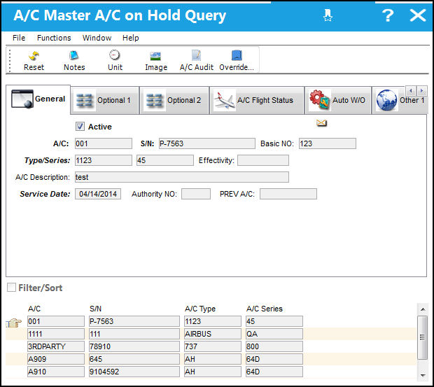Screen dimensions: 434x387
Task: Click S/N cell 78910
Action: (x=134, y=346)
